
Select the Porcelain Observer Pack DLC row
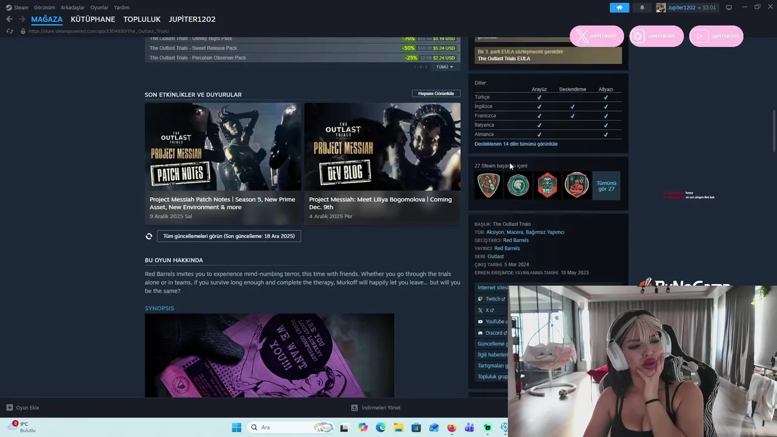pyautogui.click(x=302, y=58)
